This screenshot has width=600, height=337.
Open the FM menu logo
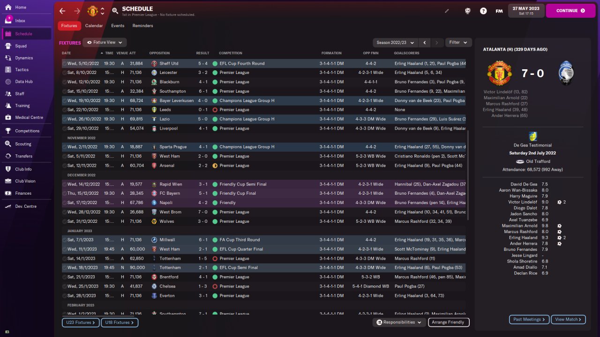499,11
